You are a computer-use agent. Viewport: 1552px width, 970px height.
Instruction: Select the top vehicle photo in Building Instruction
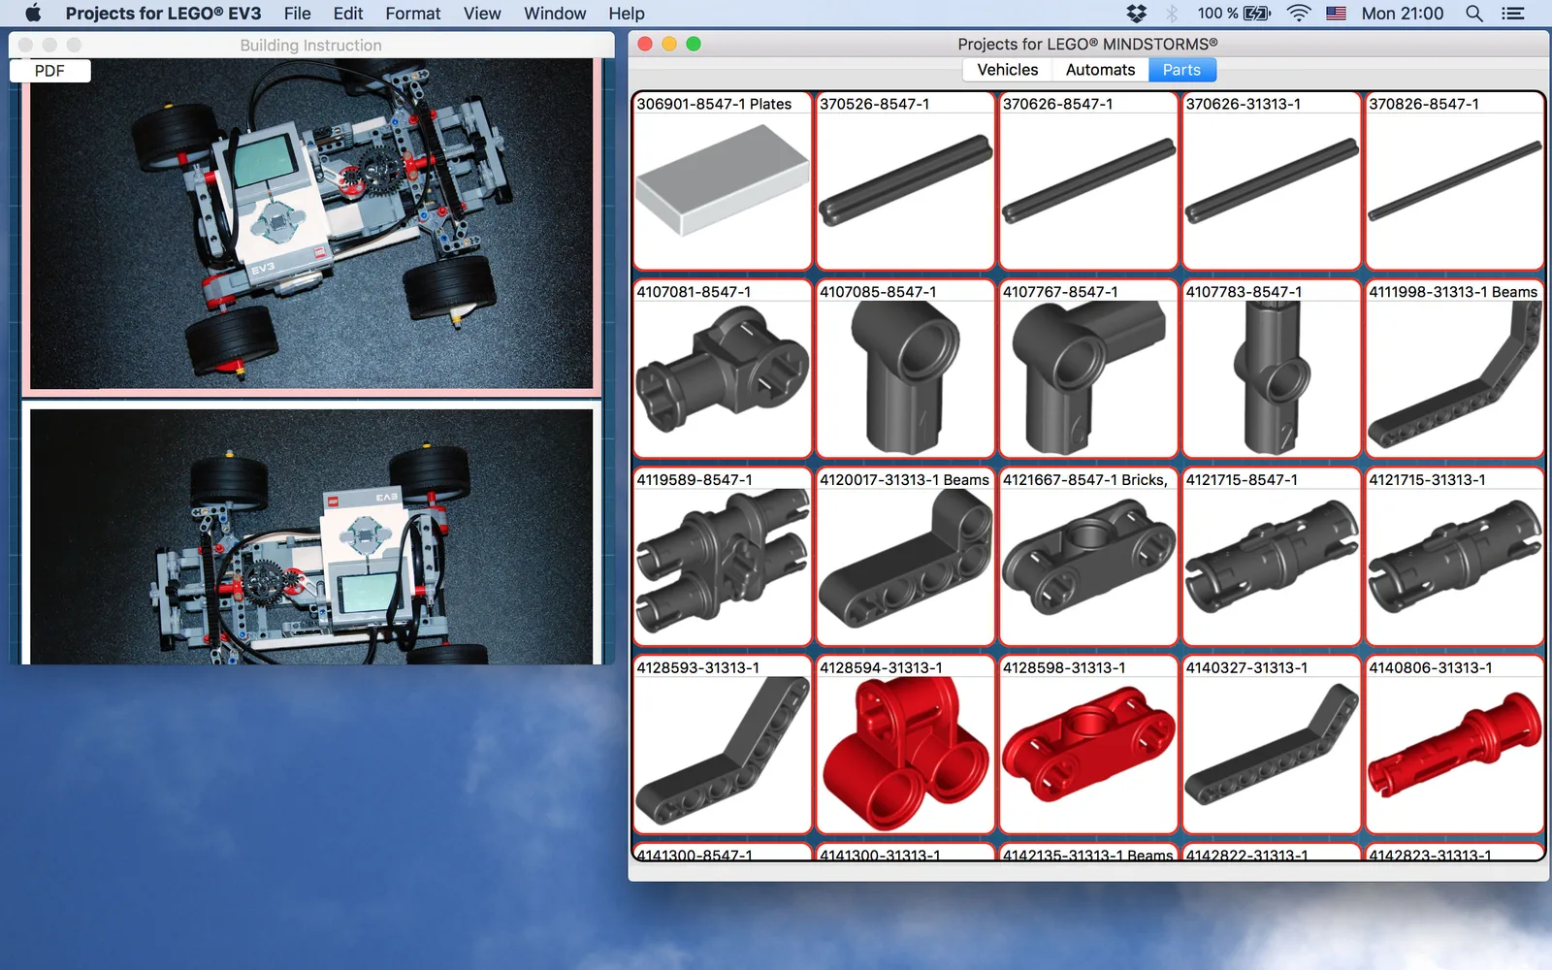pyautogui.click(x=311, y=225)
